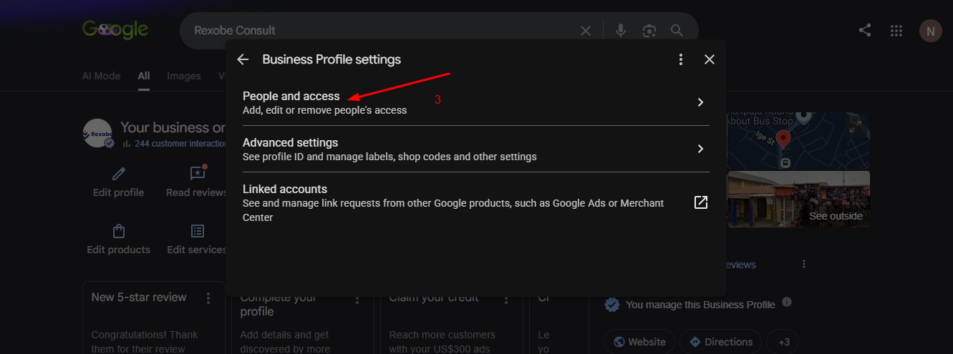
Task: Click the Edit profile label
Action: click(118, 192)
